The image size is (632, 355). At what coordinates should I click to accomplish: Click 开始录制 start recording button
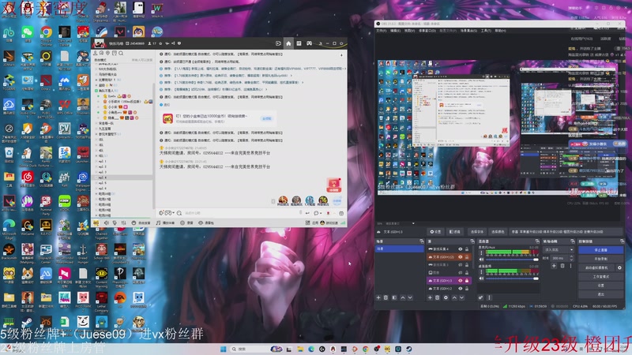[600, 259]
